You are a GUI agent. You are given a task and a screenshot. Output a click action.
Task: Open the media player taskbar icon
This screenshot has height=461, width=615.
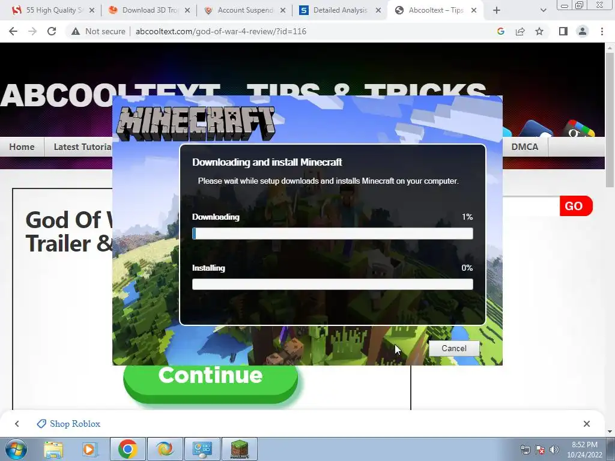point(89,449)
